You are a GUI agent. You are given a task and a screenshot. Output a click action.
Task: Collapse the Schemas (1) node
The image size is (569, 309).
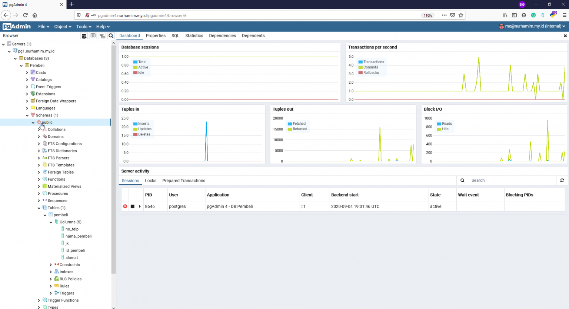(27, 115)
